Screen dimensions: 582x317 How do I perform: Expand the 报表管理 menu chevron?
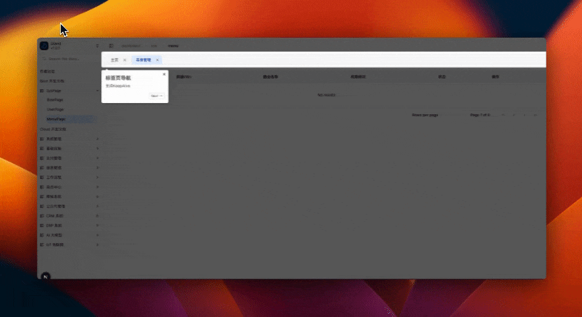click(97, 168)
